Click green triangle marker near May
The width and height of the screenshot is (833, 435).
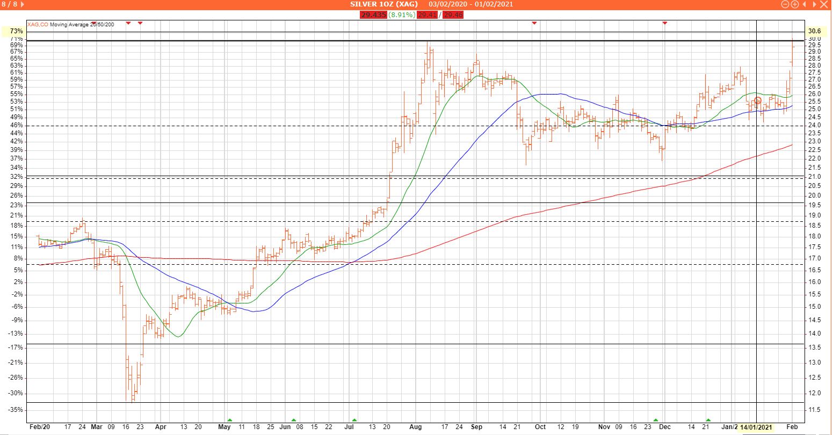pyautogui.click(x=230, y=419)
